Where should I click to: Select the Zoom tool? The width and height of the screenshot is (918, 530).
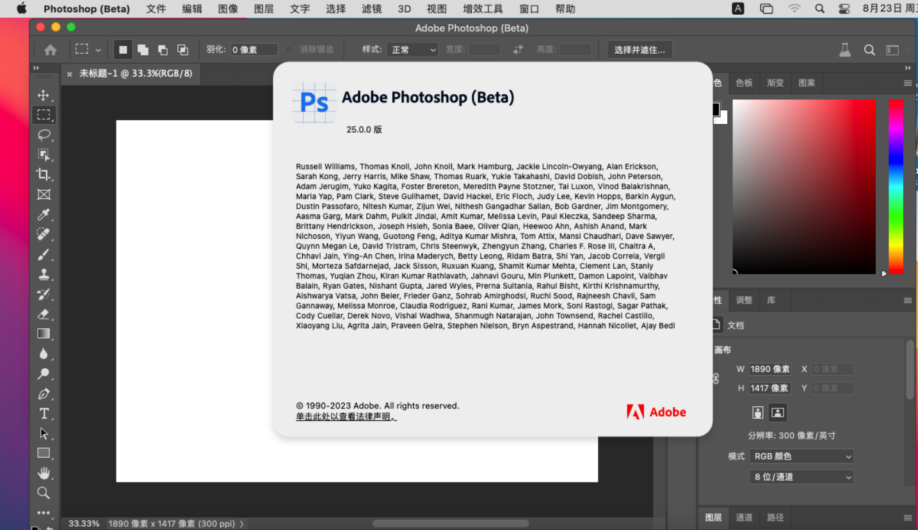[44, 493]
